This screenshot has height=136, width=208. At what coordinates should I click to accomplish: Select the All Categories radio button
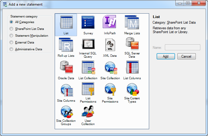tap(11, 22)
